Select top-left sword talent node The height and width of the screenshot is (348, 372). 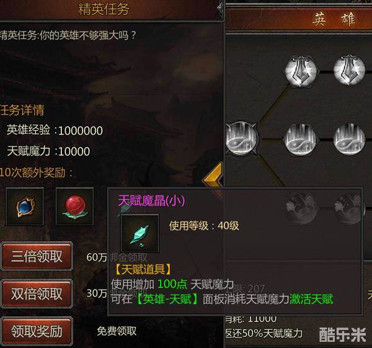[301, 71]
